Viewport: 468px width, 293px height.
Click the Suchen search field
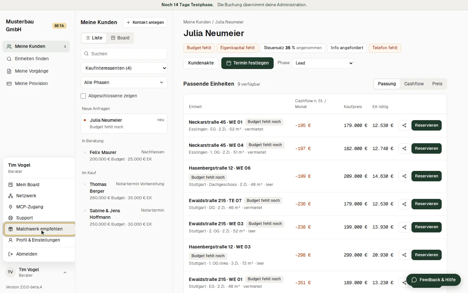(x=124, y=54)
